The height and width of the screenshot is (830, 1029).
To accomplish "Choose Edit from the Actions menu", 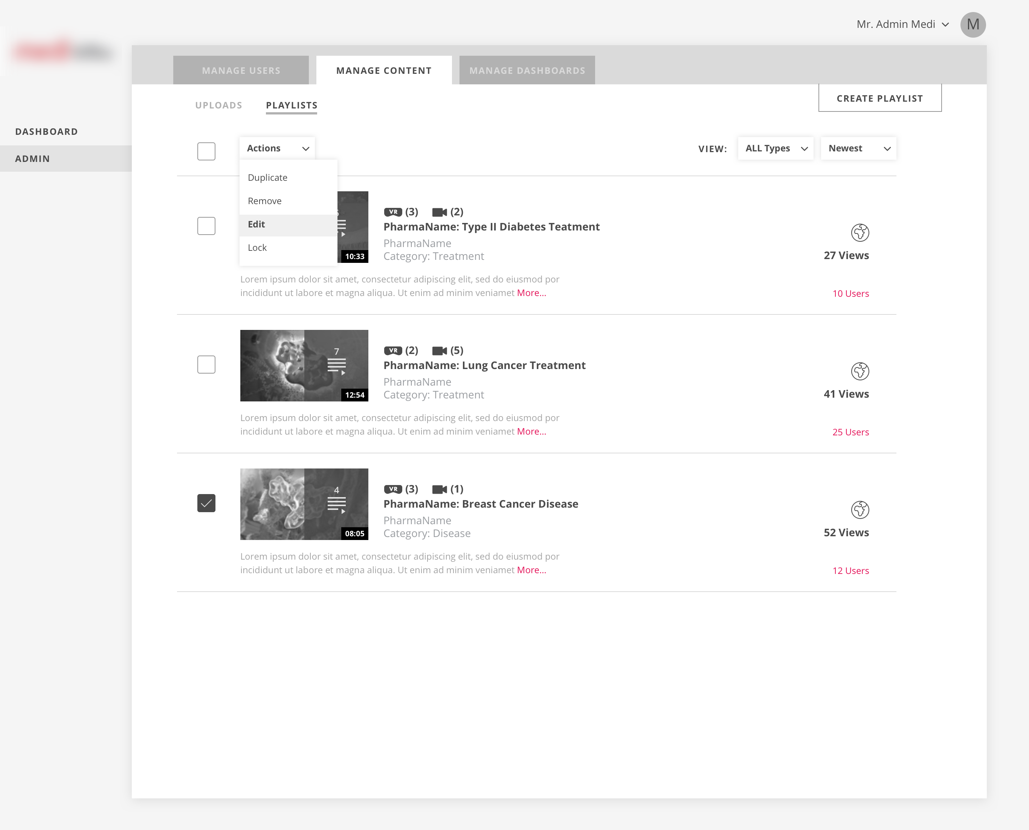I will pos(289,225).
